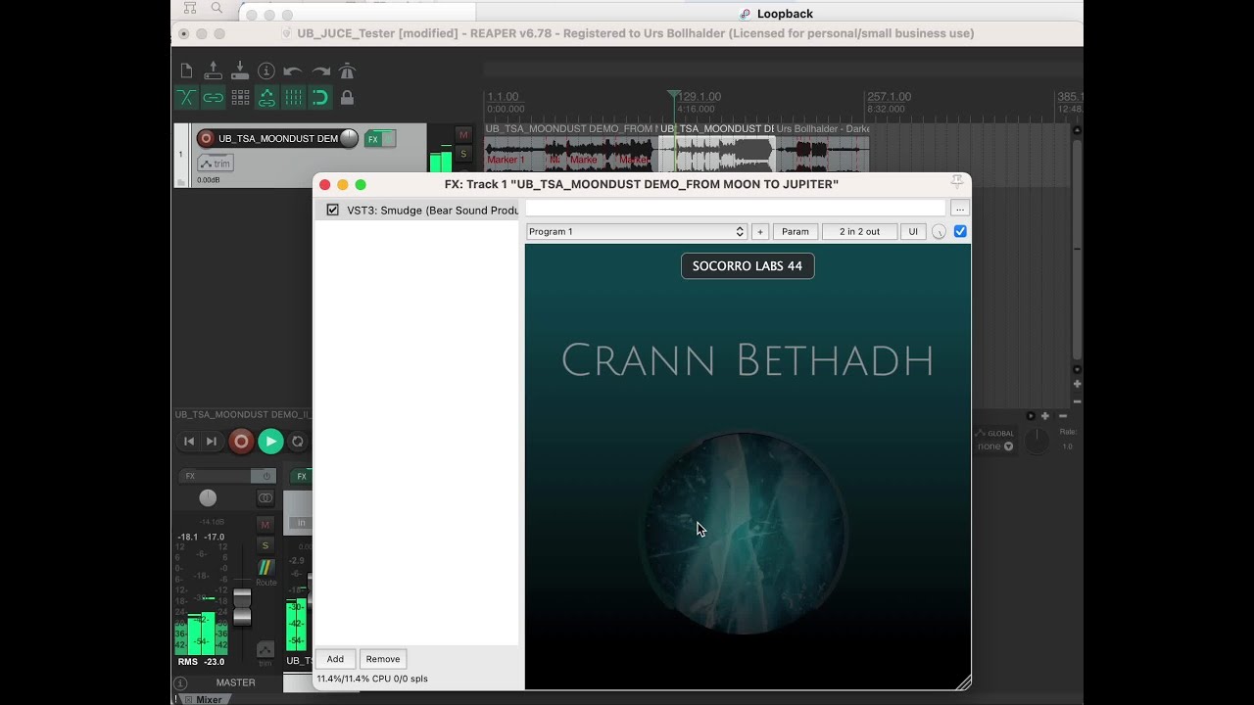Save the project using the download-arrow icon
Image resolution: width=1254 pixels, height=705 pixels.
click(239, 70)
